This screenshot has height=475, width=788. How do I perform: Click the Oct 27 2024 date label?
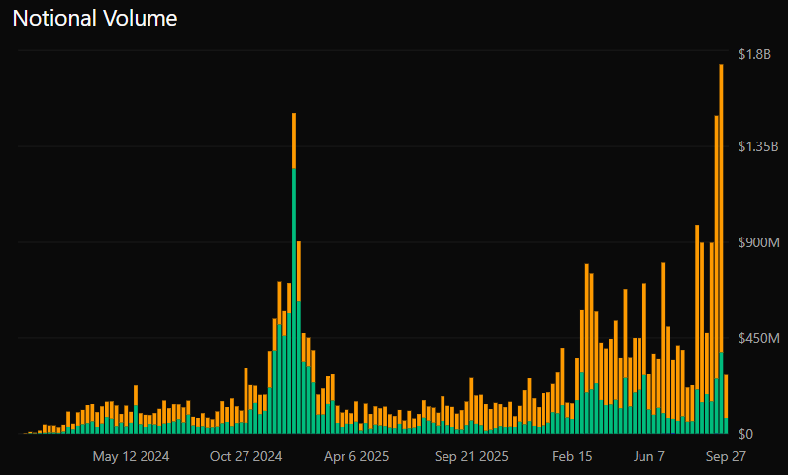[246, 456]
